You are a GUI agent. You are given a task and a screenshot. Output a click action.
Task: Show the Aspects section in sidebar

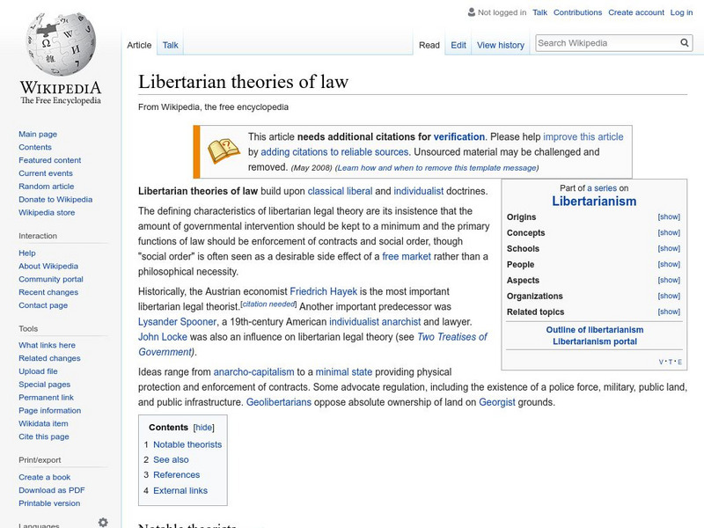coord(669,280)
